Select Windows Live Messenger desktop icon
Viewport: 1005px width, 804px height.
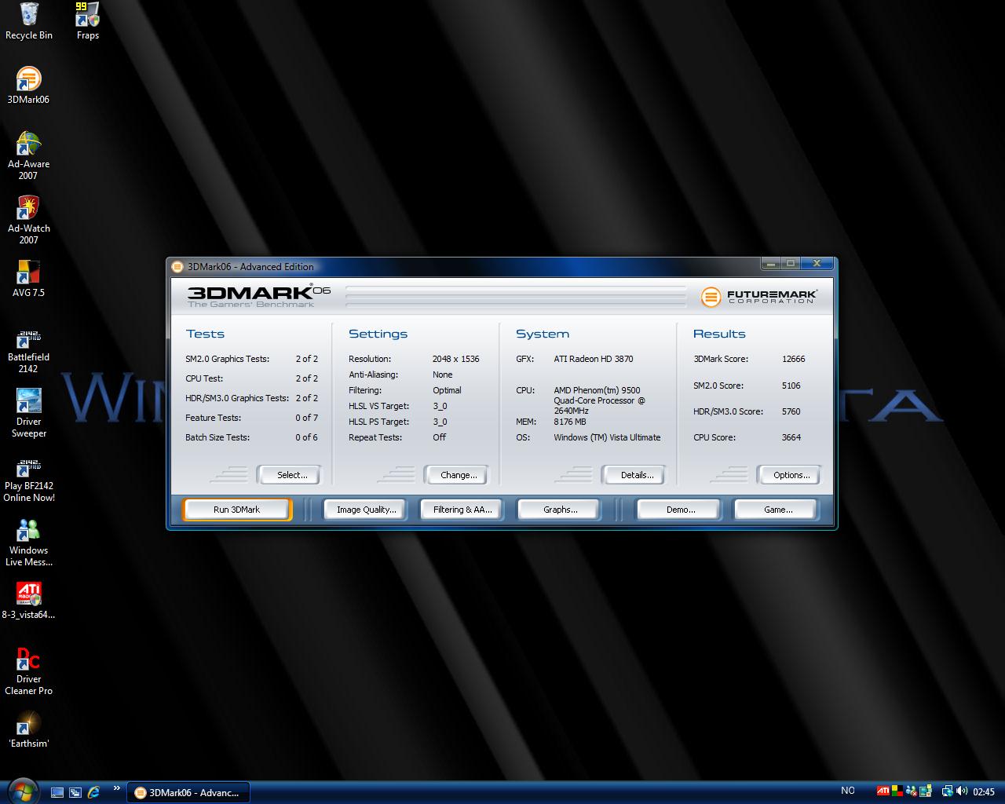click(28, 543)
